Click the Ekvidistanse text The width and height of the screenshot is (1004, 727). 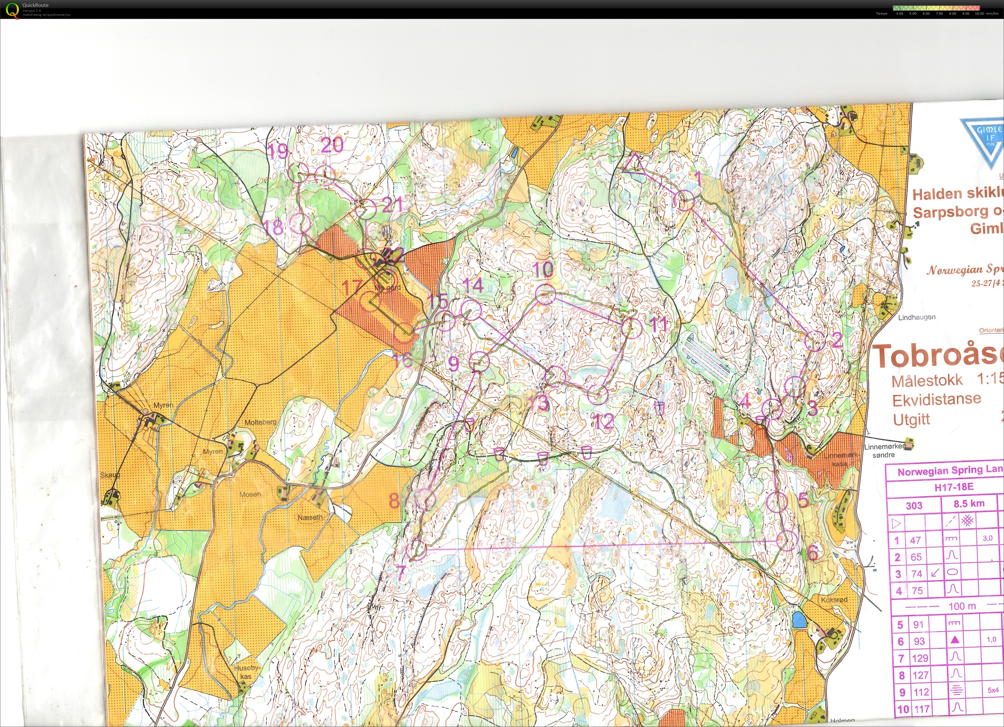[x=937, y=400]
